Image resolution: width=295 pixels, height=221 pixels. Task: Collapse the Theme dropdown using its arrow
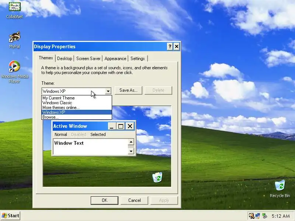108,91
